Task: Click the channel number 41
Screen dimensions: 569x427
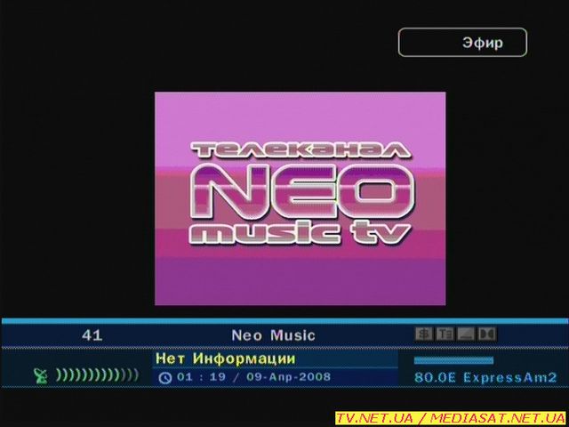Action: click(92, 335)
